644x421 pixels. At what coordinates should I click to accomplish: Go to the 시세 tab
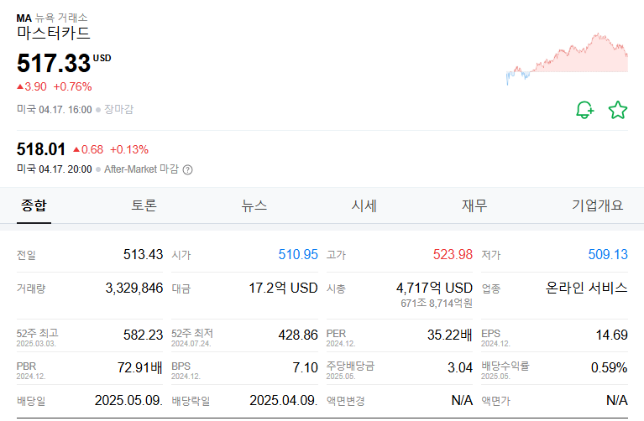point(364,205)
